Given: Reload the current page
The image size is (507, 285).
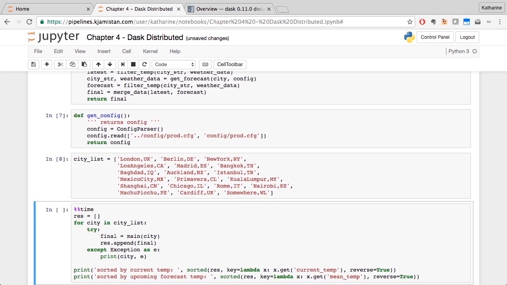Looking at the screenshot, I should click(29, 22).
